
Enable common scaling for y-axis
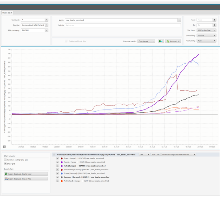(x=5, y=160)
